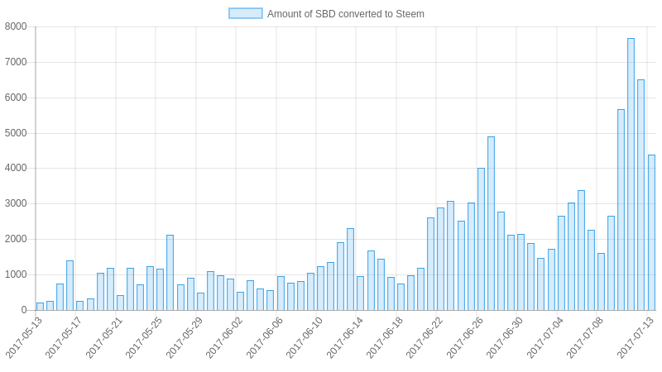The image size is (662, 372).
Task: Click the 2017-05-13 date label
Action: point(24,338)
